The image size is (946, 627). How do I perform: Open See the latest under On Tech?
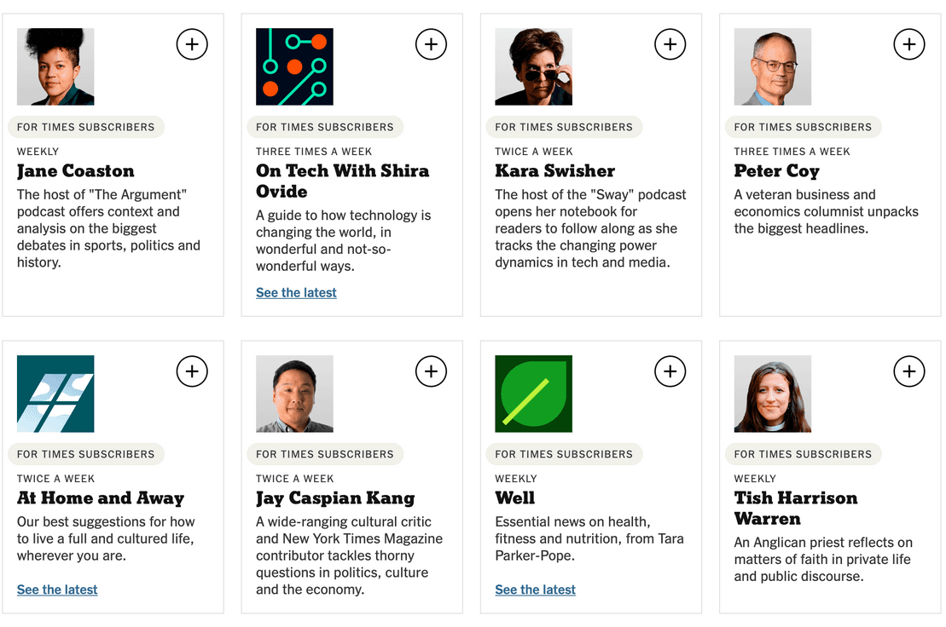point(296,293)
